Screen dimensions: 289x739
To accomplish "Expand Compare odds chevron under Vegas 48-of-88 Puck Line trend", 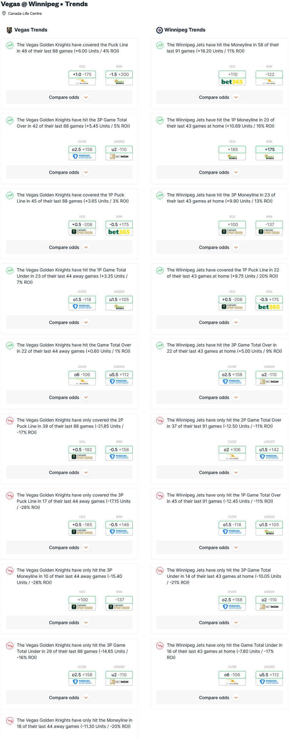I will 86,97.
